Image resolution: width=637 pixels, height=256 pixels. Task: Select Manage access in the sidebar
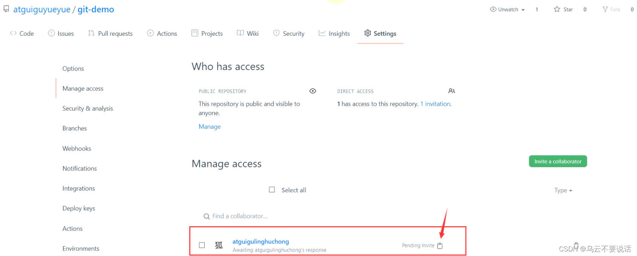pos(83,88)
